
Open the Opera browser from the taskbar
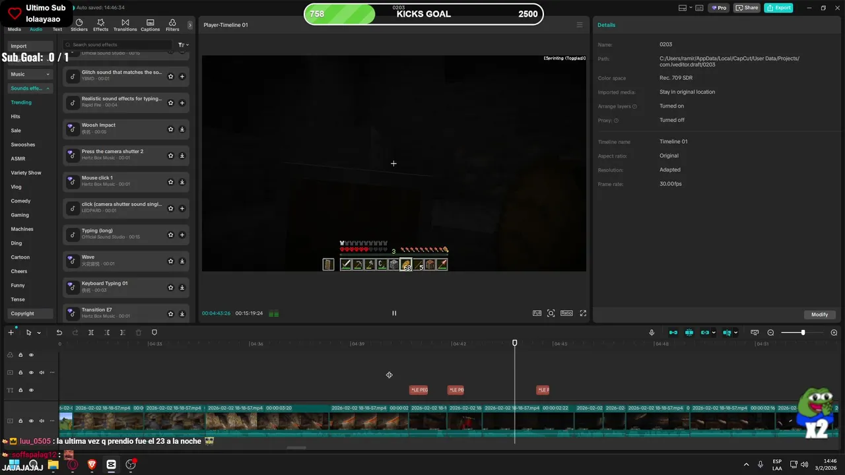[73, 464]
